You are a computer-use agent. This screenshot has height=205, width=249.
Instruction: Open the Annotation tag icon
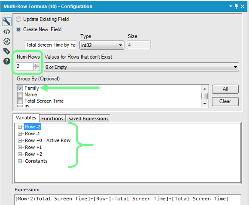point(7,51)
